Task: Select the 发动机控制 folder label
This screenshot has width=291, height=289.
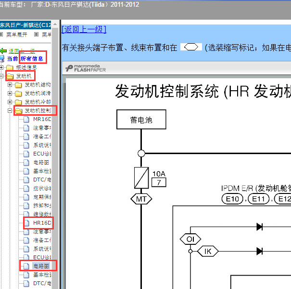Action: [38, 110]
